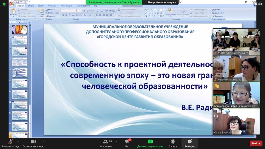Select the star shape in shapes gallery
The width and height of the screenshot is (265, 149).
pos(161,16)
